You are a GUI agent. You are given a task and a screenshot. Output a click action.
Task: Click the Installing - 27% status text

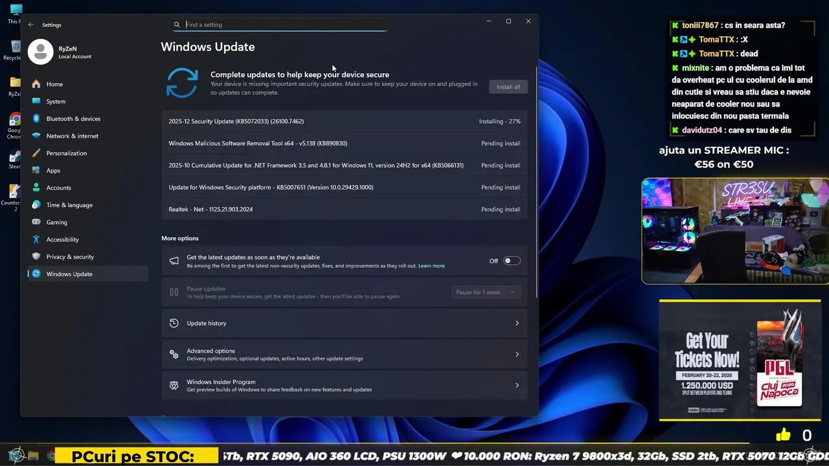tap(499, 121)
